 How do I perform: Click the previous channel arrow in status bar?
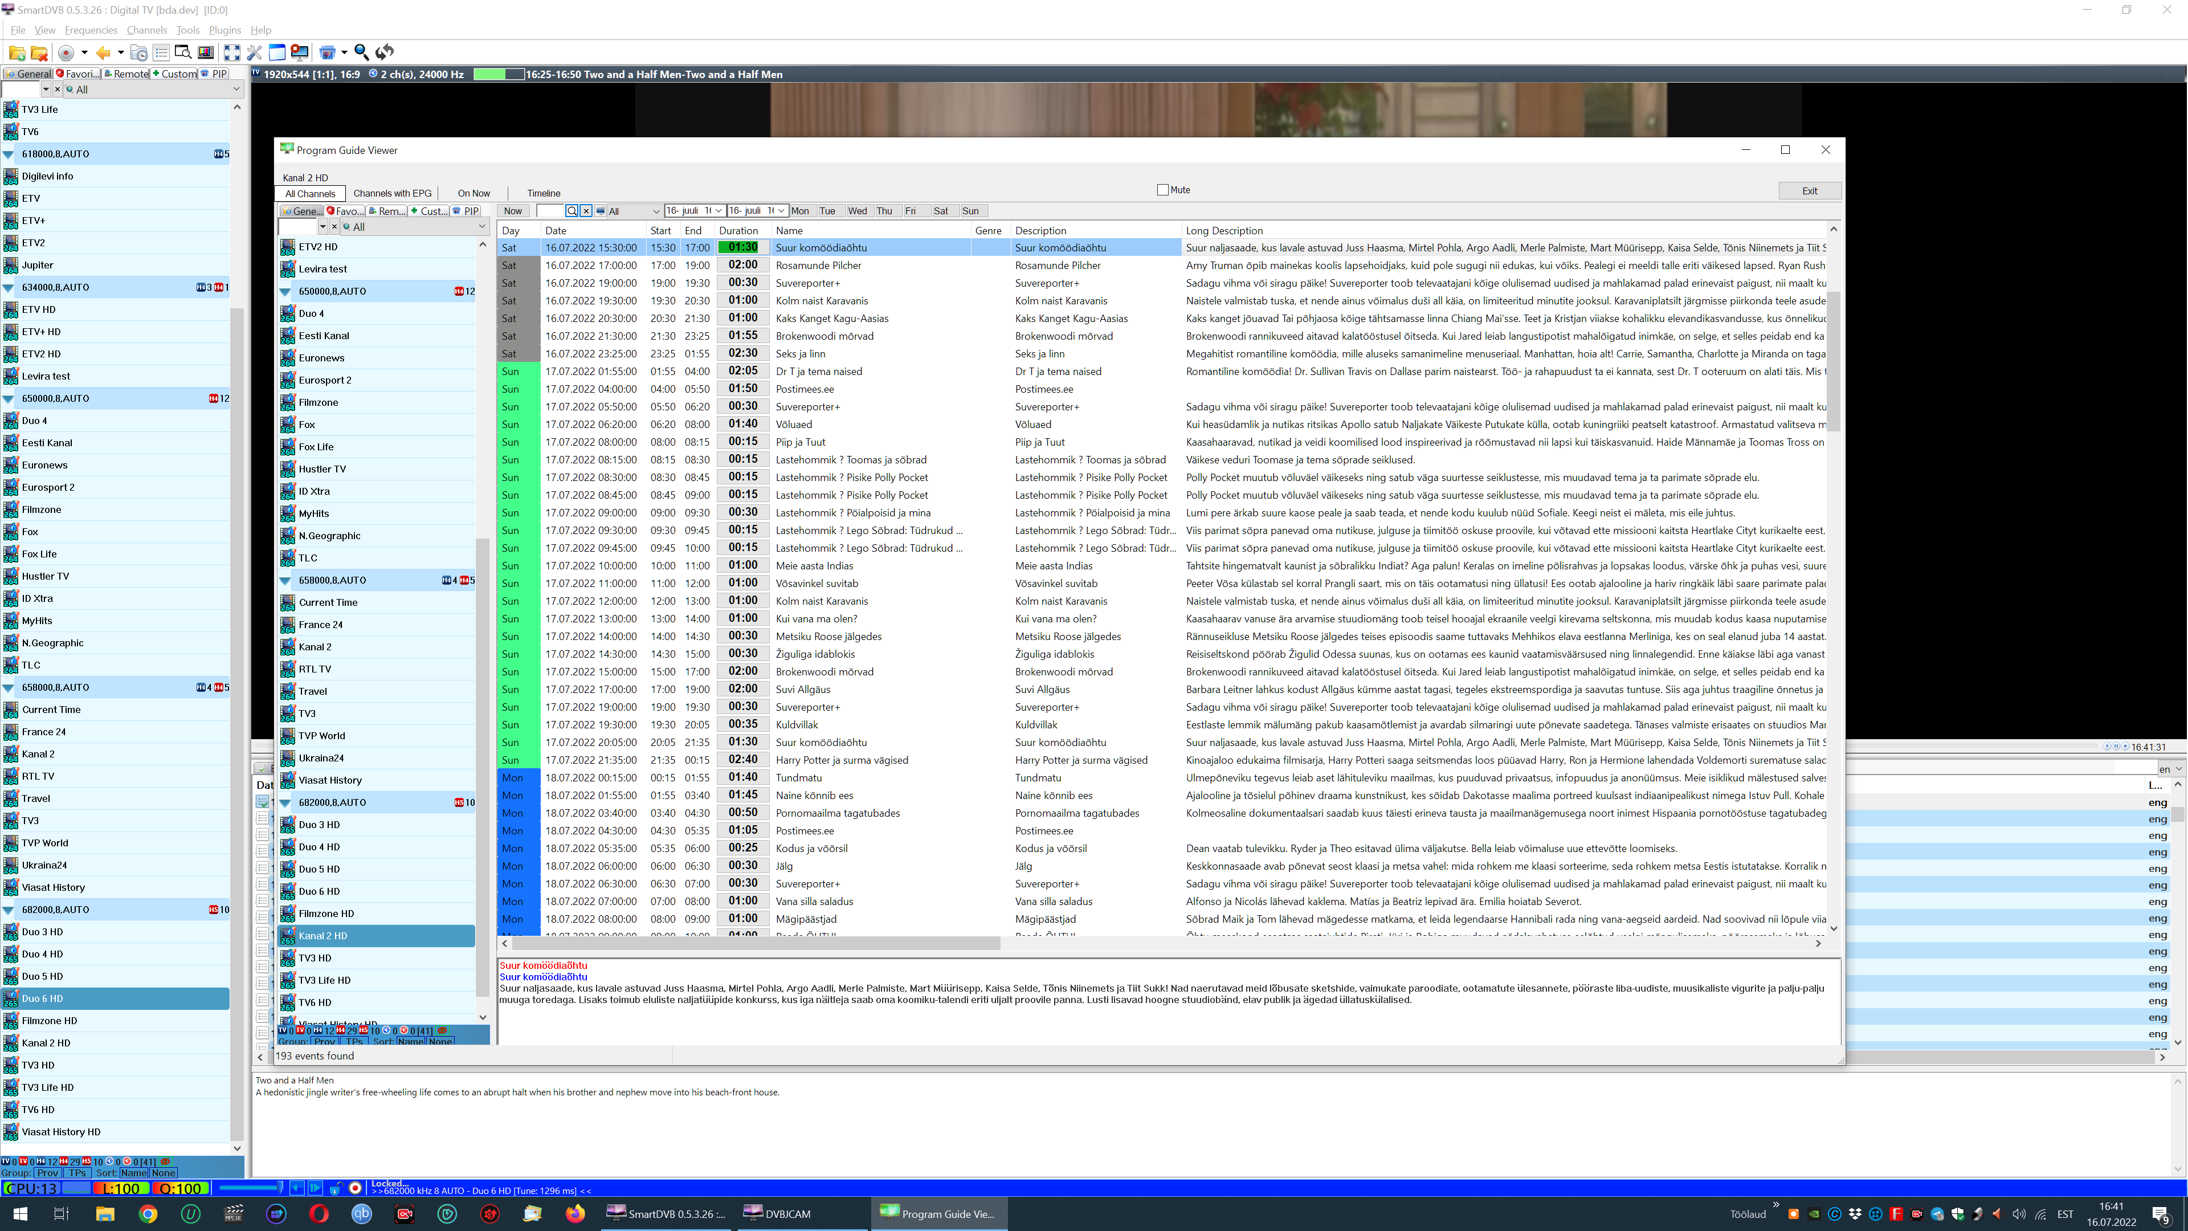[296, 1188]
